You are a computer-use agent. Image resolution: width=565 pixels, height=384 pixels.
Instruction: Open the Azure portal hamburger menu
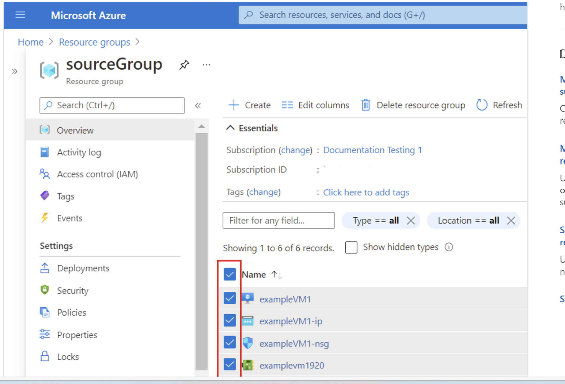pos(20,15)
